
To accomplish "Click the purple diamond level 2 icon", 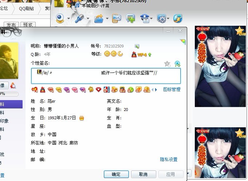I will point(67,90).
